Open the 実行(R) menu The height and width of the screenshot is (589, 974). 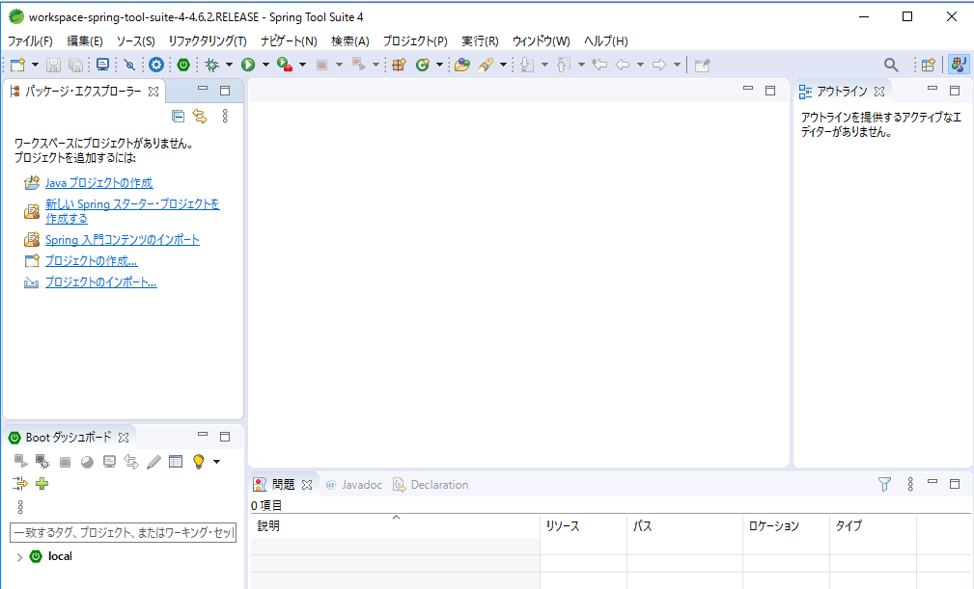(x=480, y=40)
